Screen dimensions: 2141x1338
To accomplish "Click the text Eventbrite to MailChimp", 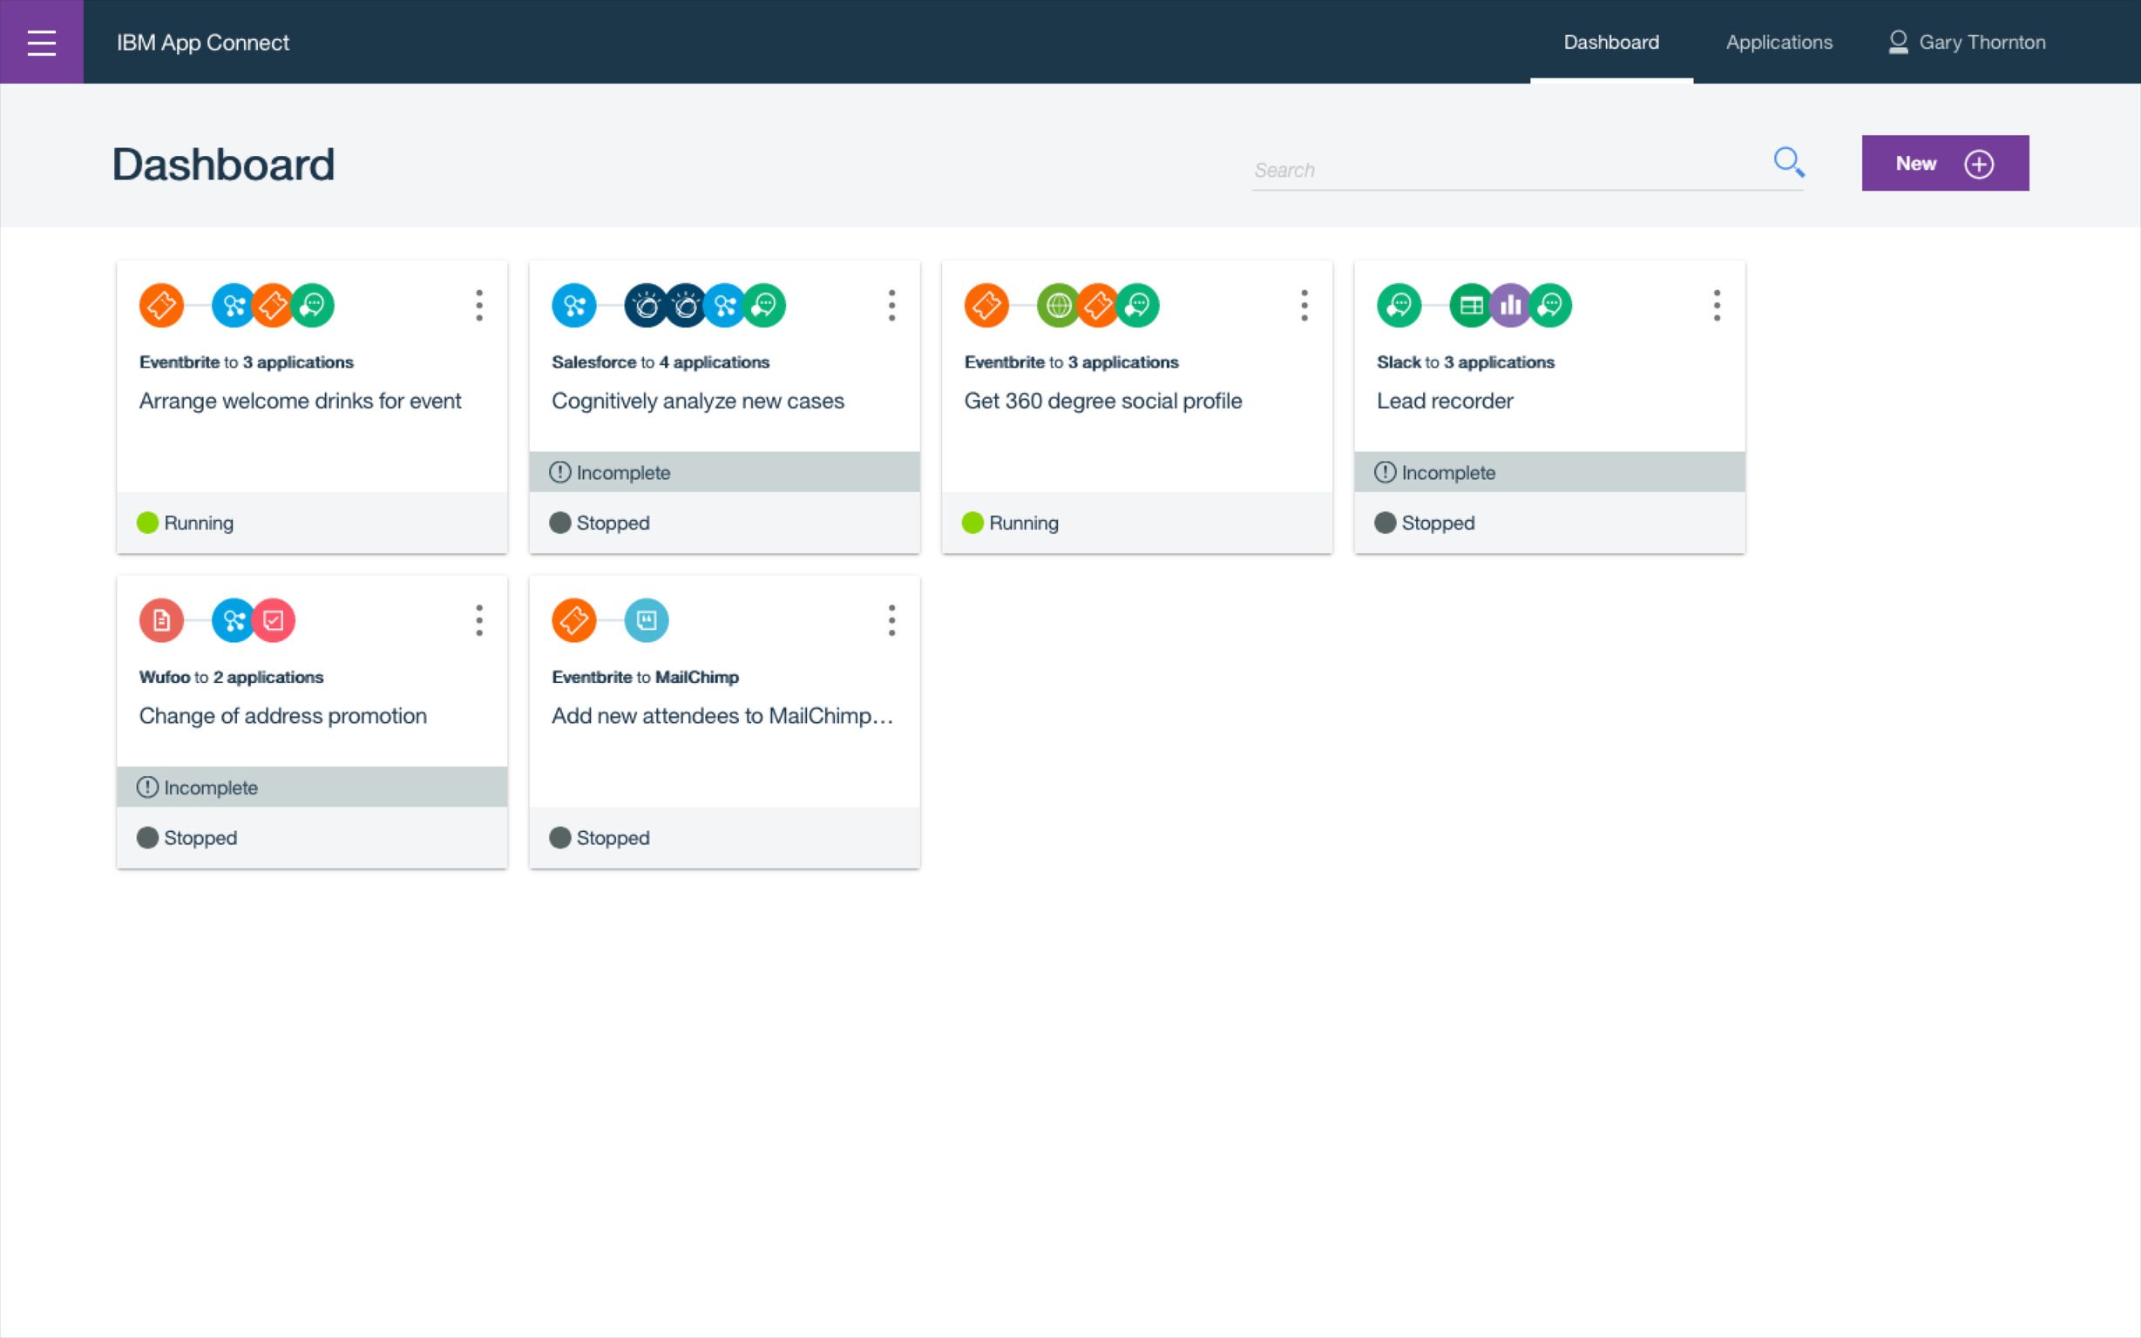I will [645, 677].
